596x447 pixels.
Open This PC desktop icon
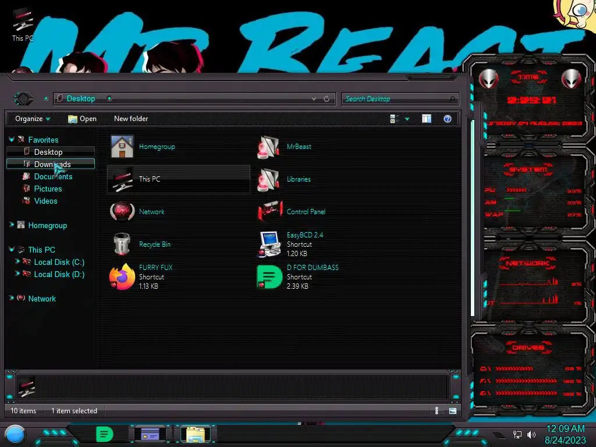point(23,24)
